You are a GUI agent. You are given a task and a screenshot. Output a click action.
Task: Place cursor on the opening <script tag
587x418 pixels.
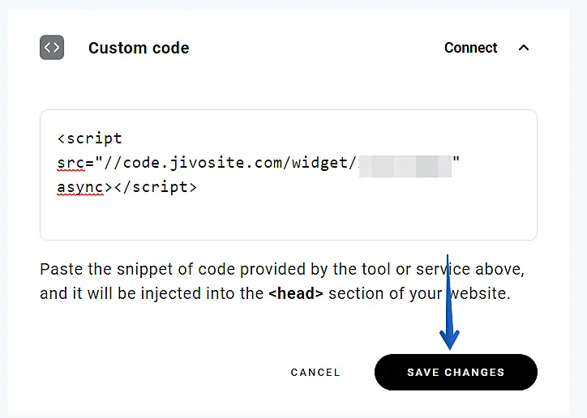point(90,139)
